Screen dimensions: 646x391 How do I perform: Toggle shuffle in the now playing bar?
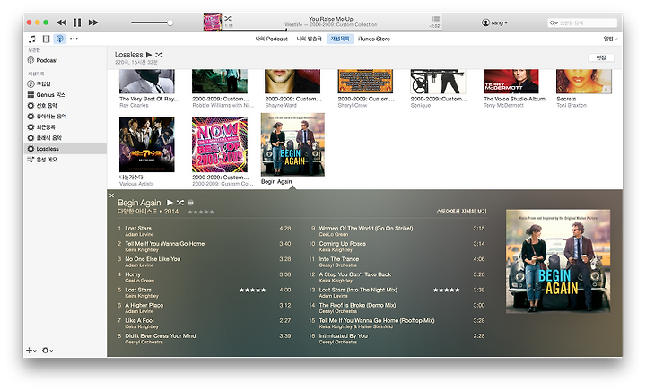pyautogui.click(x=228, y=19)
